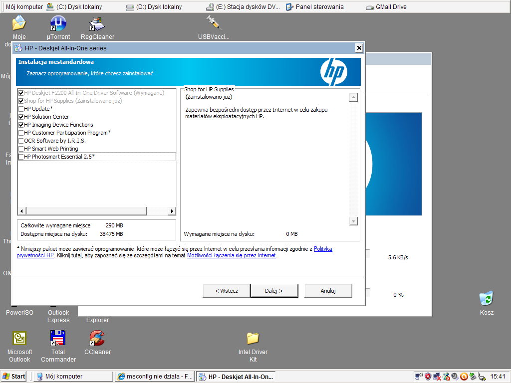This screenshot has height=383, width=511.
Task: Check HP Photosmart Essential 2.5
Action: coord(21,157)
